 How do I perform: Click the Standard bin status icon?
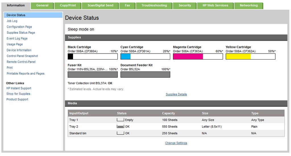click(x=120, y=133)
